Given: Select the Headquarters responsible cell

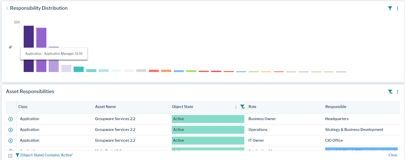Looking at the screenshot, I should click(337, 119).
